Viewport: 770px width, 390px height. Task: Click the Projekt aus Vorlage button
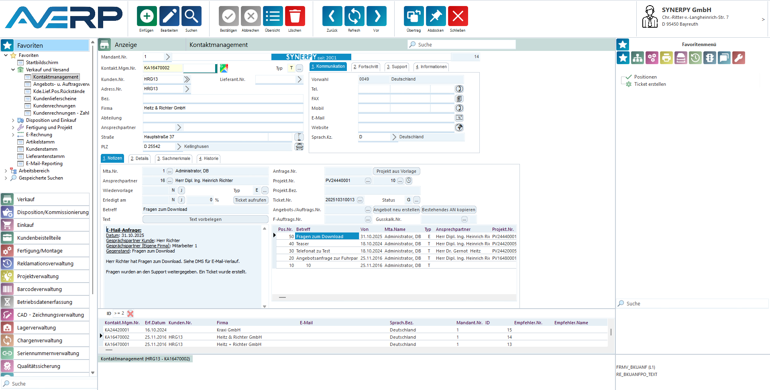pos(396,171)
